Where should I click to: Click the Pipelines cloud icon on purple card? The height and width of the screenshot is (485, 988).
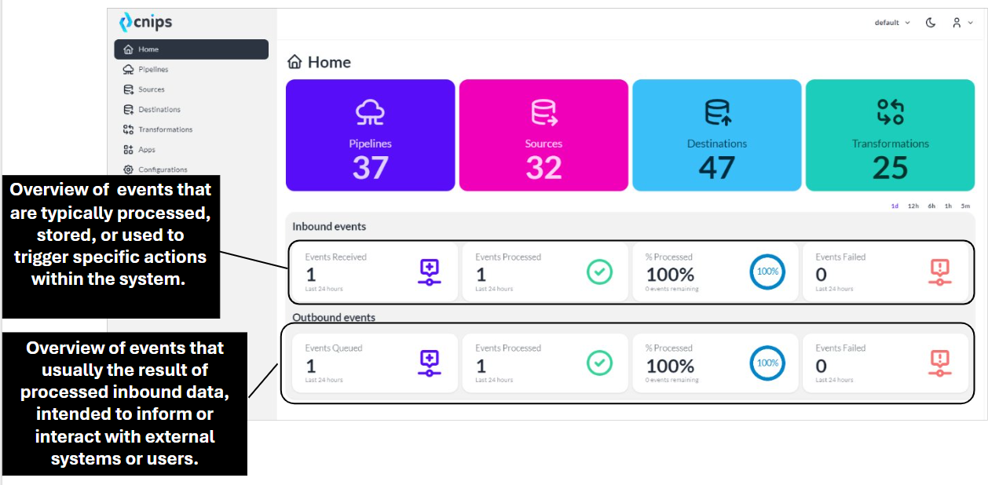370,113
